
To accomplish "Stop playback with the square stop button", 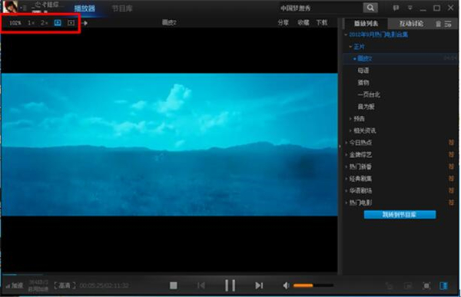I will point(174,285).
